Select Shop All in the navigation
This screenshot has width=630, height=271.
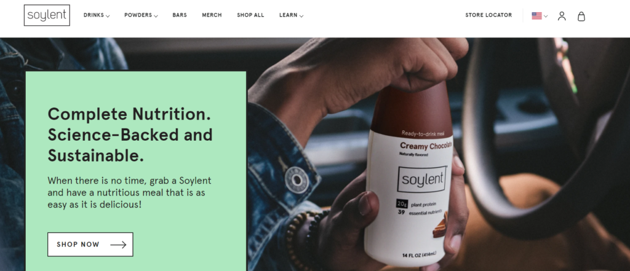click(x=250, y=15)
